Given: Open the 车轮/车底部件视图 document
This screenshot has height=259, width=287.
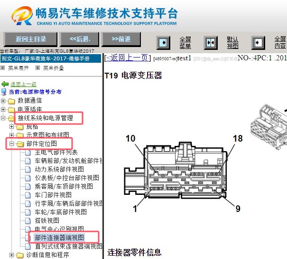Looking at the screenshot, I should point(61,212).
